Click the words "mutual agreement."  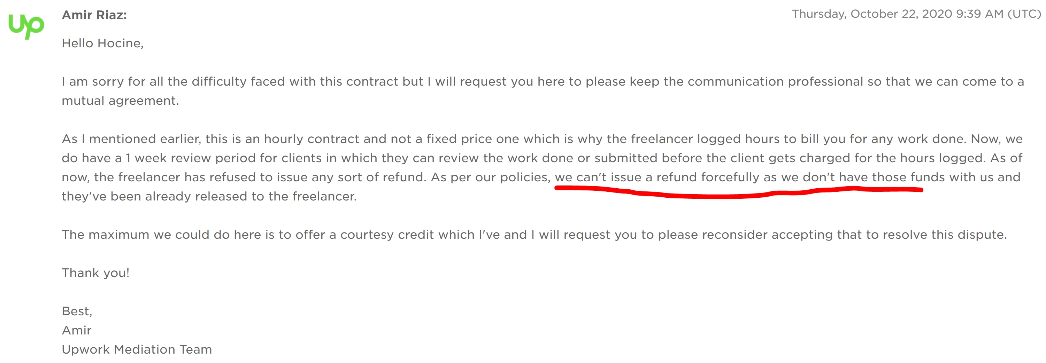coord(120,101)
